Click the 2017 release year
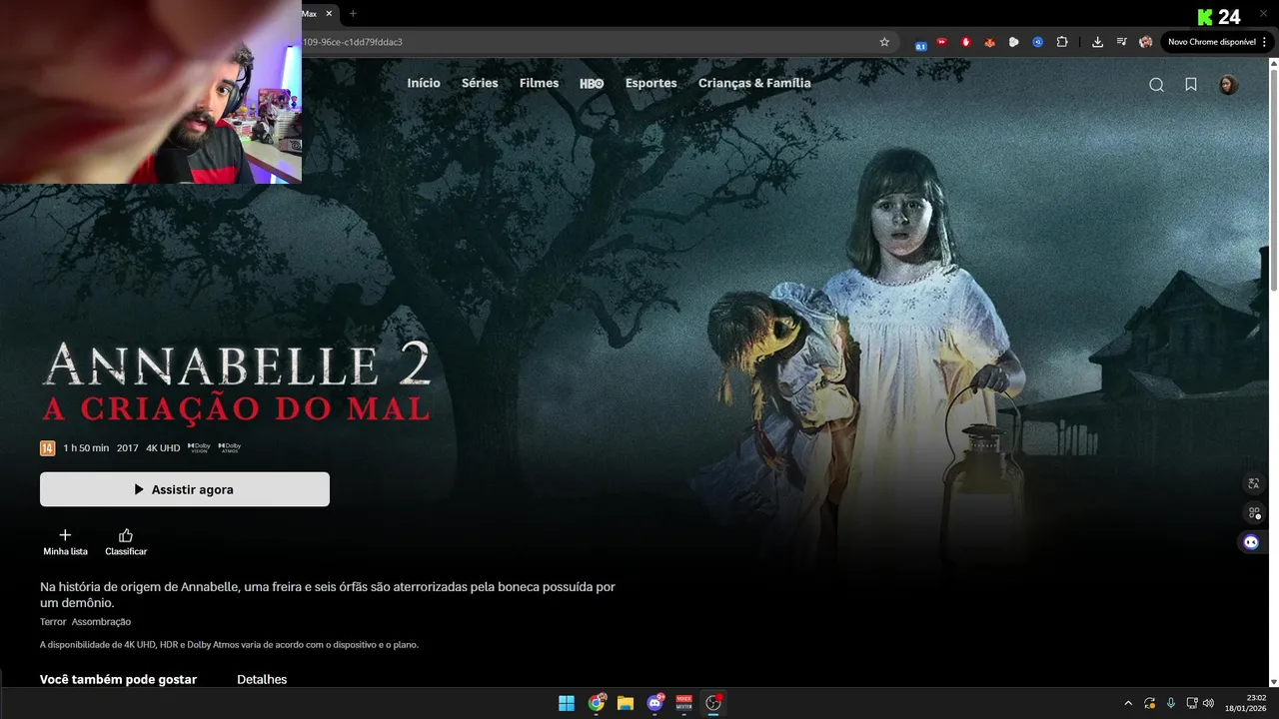The image size is (1279, 719). click(127, 448)
